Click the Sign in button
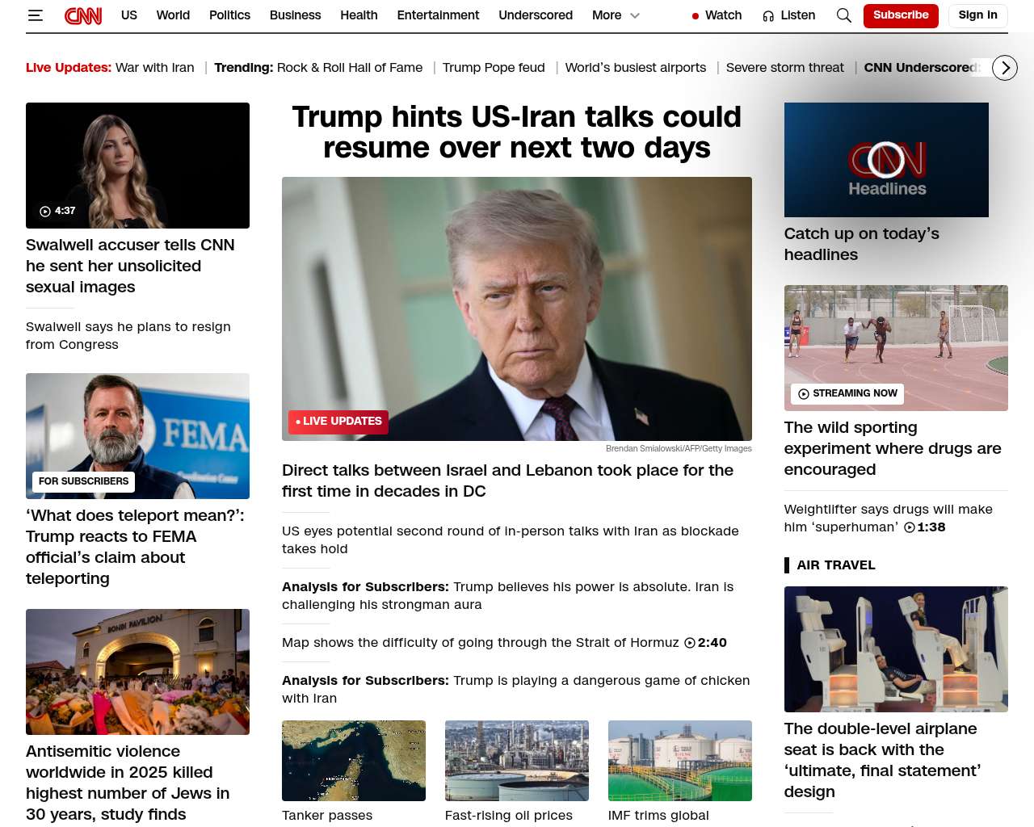 coord(977,15)
